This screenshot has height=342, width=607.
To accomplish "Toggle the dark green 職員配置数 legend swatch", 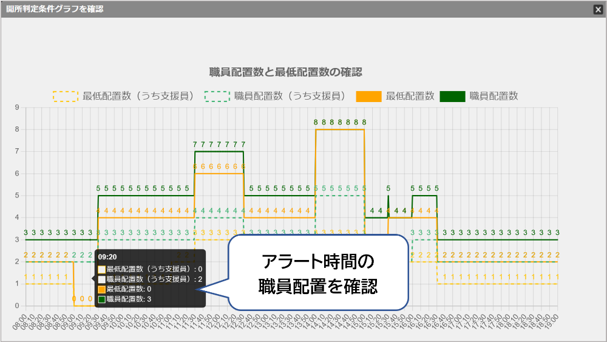I will tap(453, 97).
